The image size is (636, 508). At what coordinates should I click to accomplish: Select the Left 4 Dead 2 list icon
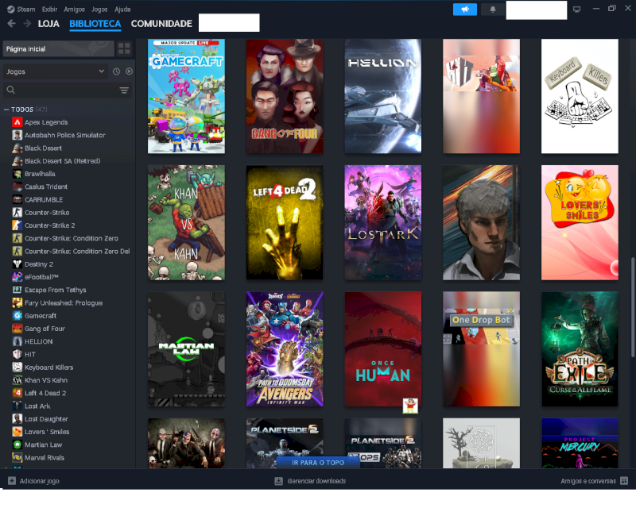pyautogui.click(x=17, y=393)
